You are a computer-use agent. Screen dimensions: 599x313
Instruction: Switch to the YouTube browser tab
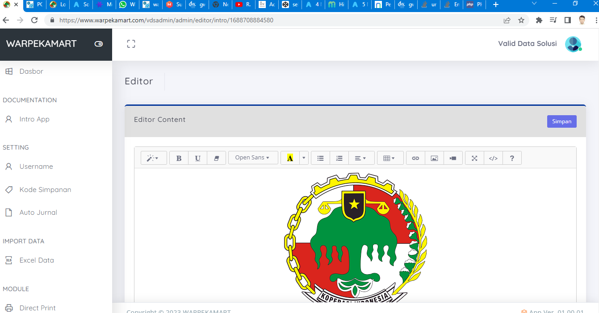point(243,4)
